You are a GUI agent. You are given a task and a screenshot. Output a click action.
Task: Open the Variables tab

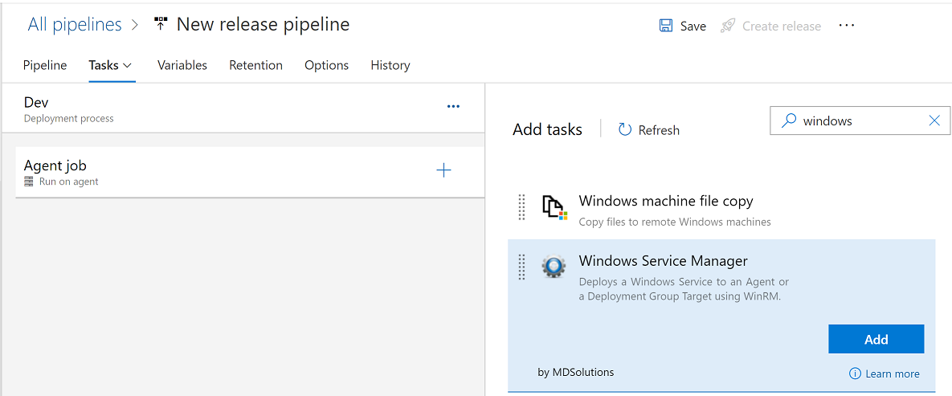point(182,65)
